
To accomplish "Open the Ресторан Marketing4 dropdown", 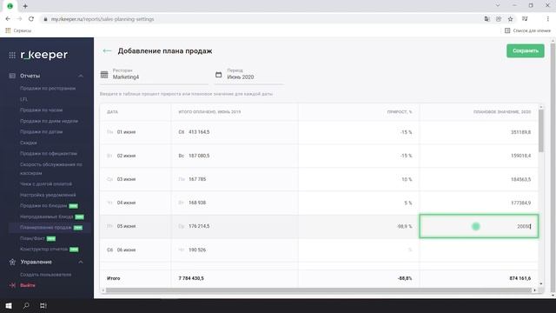I will (x=155, y=75).
